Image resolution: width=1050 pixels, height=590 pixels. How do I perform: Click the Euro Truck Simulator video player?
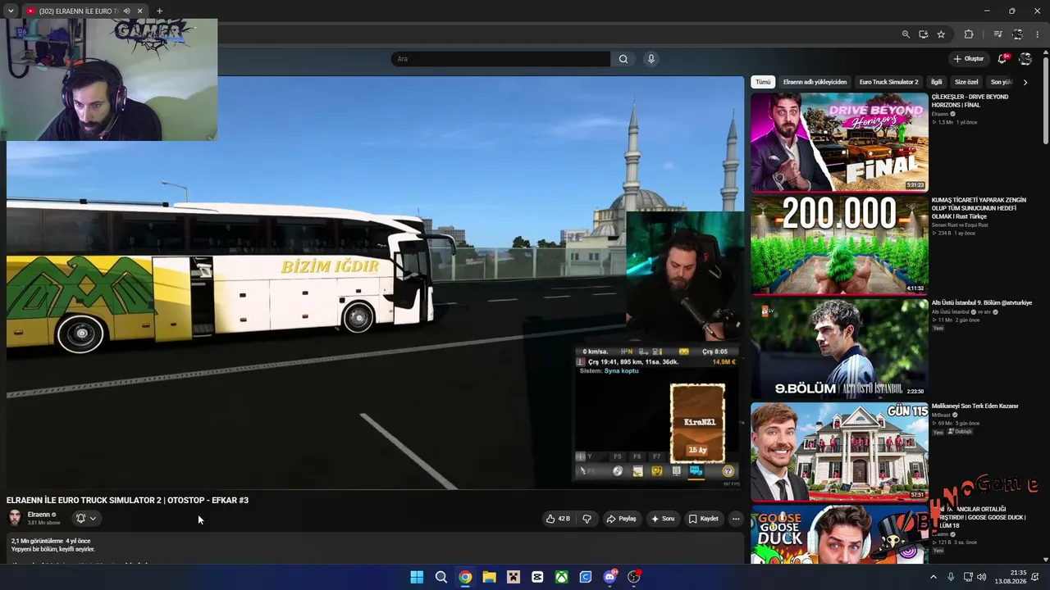[x=375, y=283]
